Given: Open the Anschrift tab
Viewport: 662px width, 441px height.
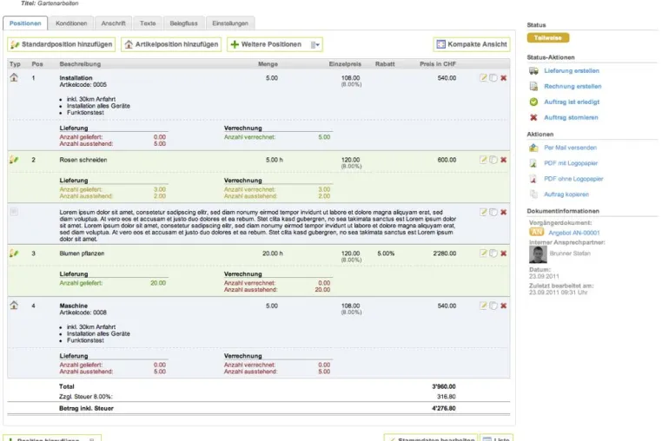Looking at the screenshot, I should (113, 23).
